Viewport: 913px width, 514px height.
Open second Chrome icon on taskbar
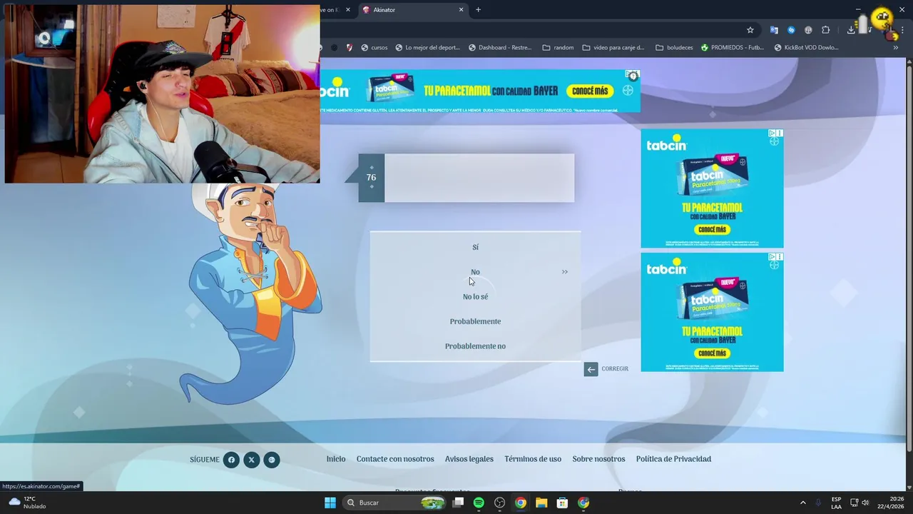(583, 503)
